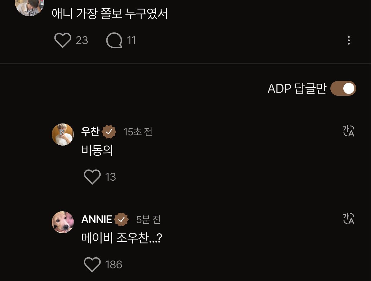Tap the verified badge next to 우찬
Image resolution: width=371 pixels, height=281 pixels.
tap(109, 132)
